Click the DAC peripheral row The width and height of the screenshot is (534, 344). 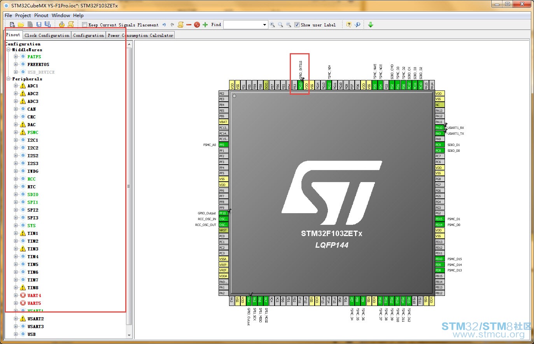(31, 125)
